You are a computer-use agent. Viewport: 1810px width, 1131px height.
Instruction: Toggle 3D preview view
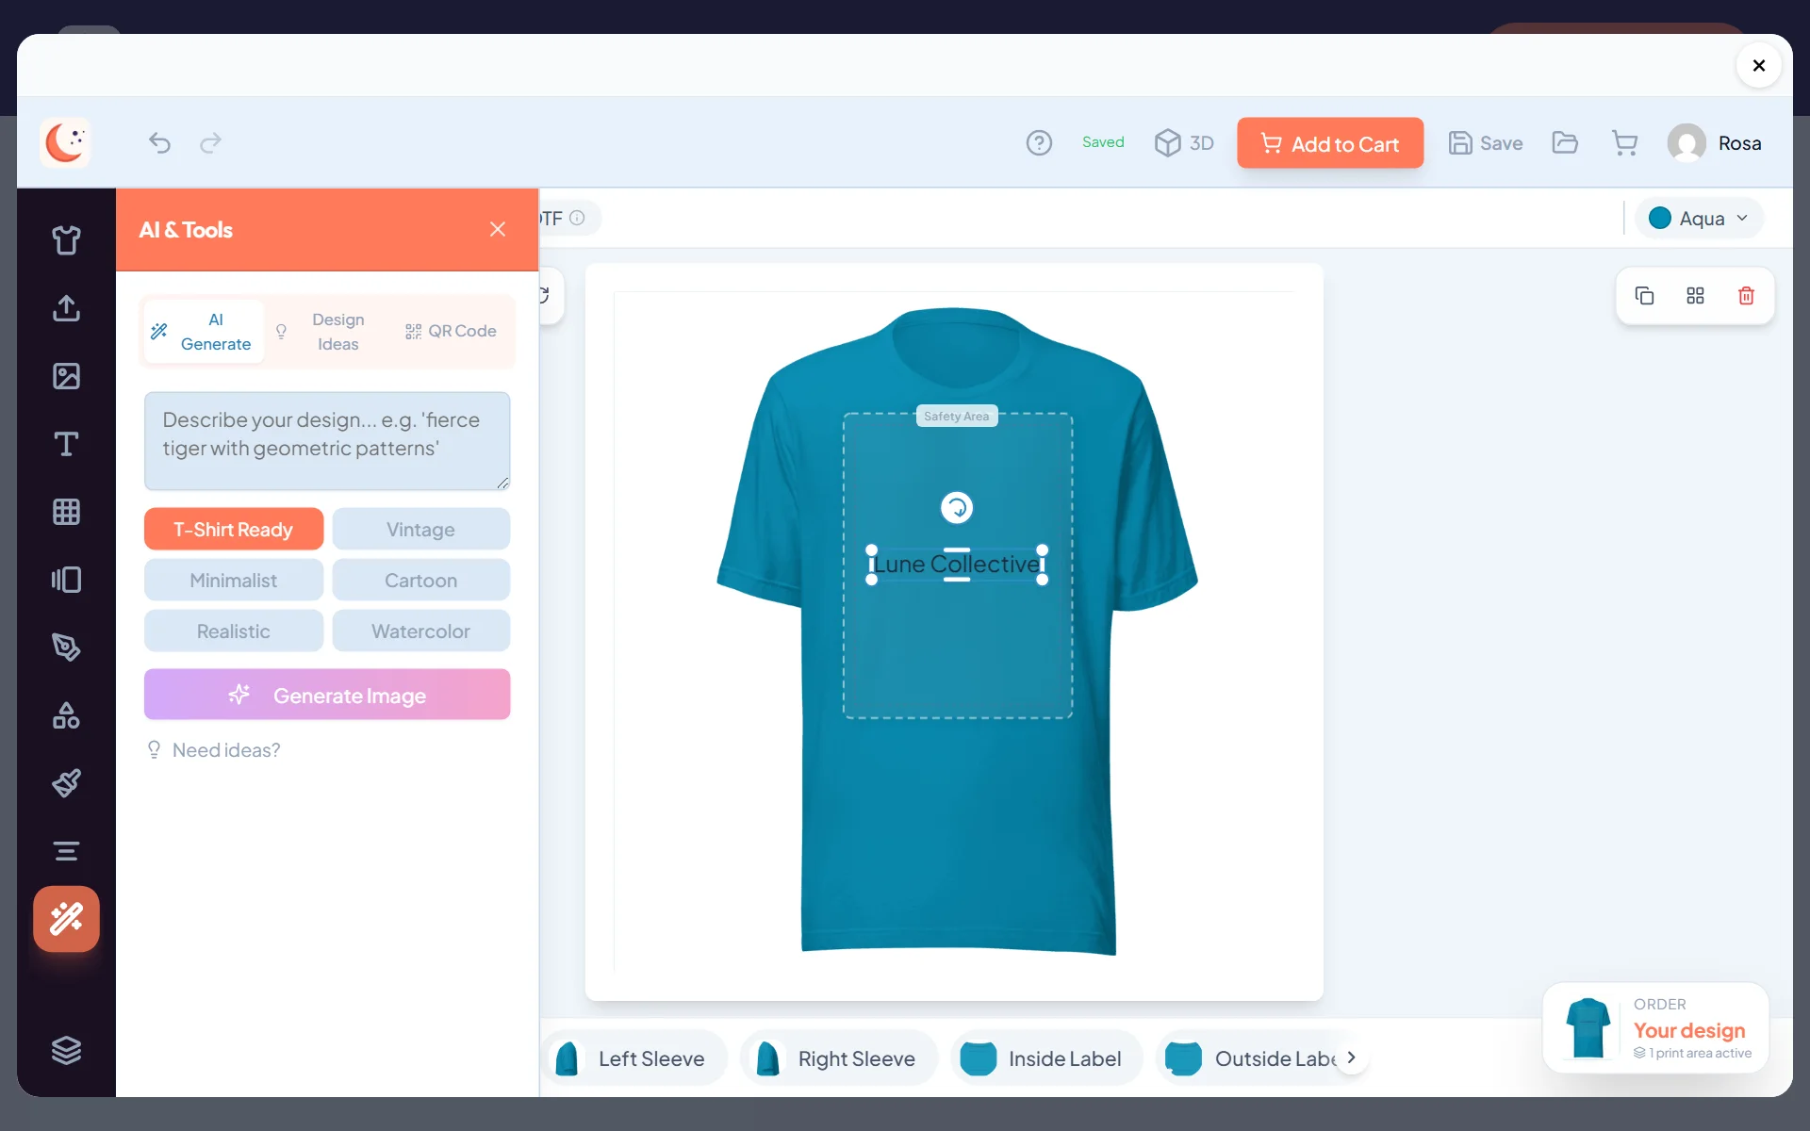[1184, 143]
